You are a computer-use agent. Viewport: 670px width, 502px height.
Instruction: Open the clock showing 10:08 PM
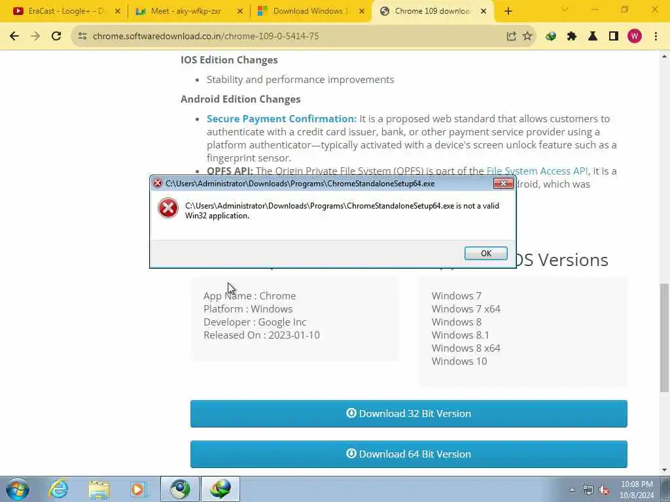tap(637, 490)
